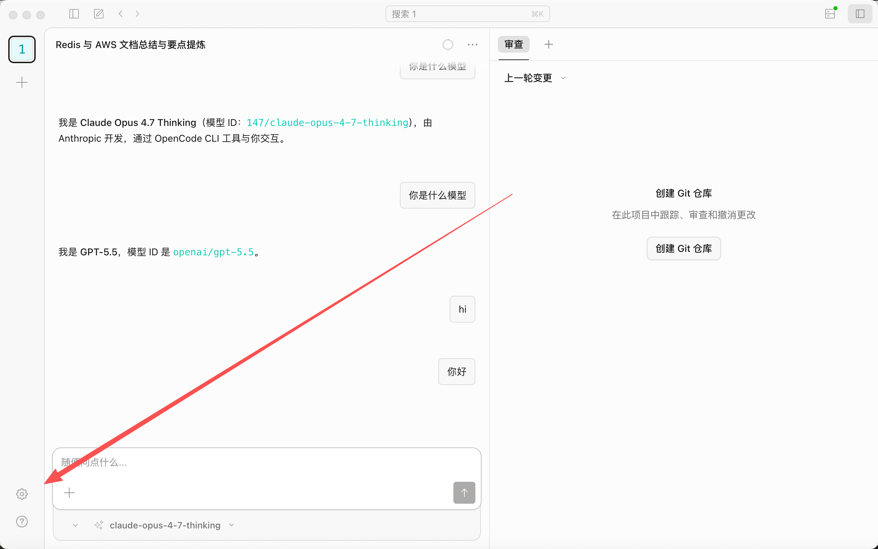Open the status panel icon with green dot
The width and height of the screenshot is (878, 549).
(x=830, y=14)
